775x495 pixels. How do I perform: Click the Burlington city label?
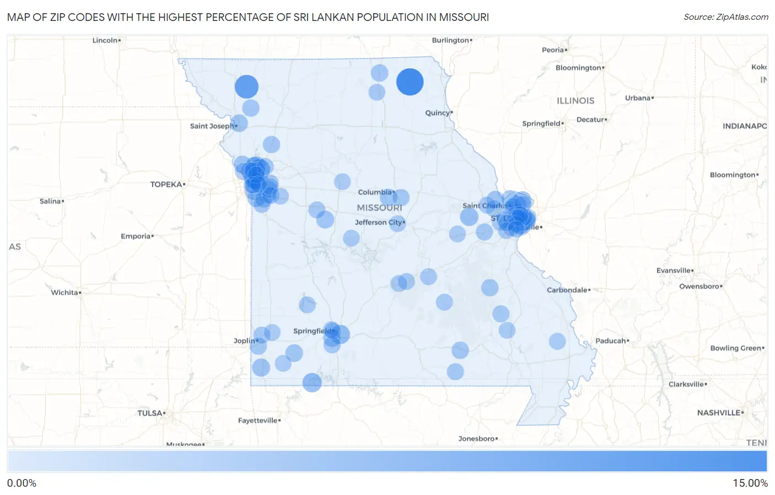click(x=450, y=40)
